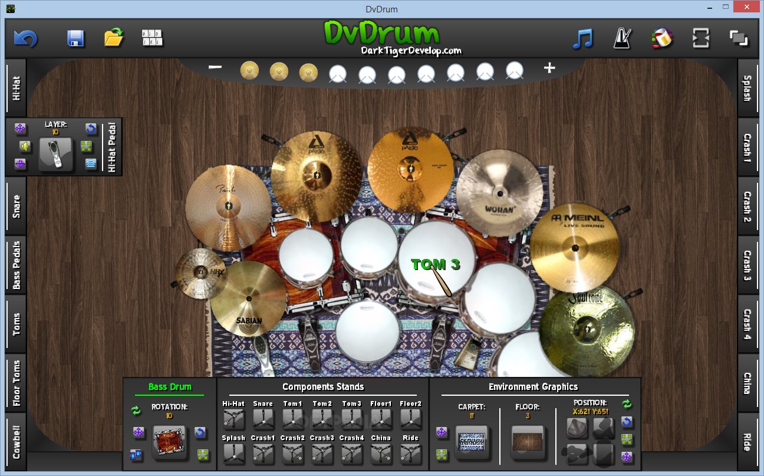The height and width of the screenshot is (476, 764).
Task: Collapse the Hi-Hat Pedal panel label
Action: [112, 147]
